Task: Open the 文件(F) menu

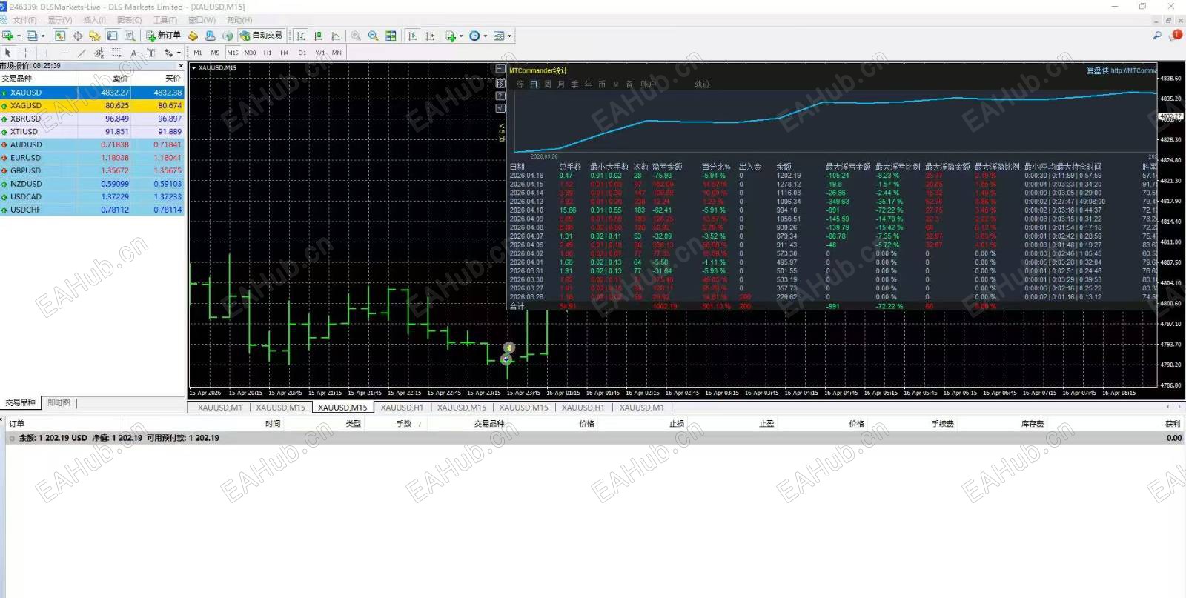Action: tap(24, 20)
